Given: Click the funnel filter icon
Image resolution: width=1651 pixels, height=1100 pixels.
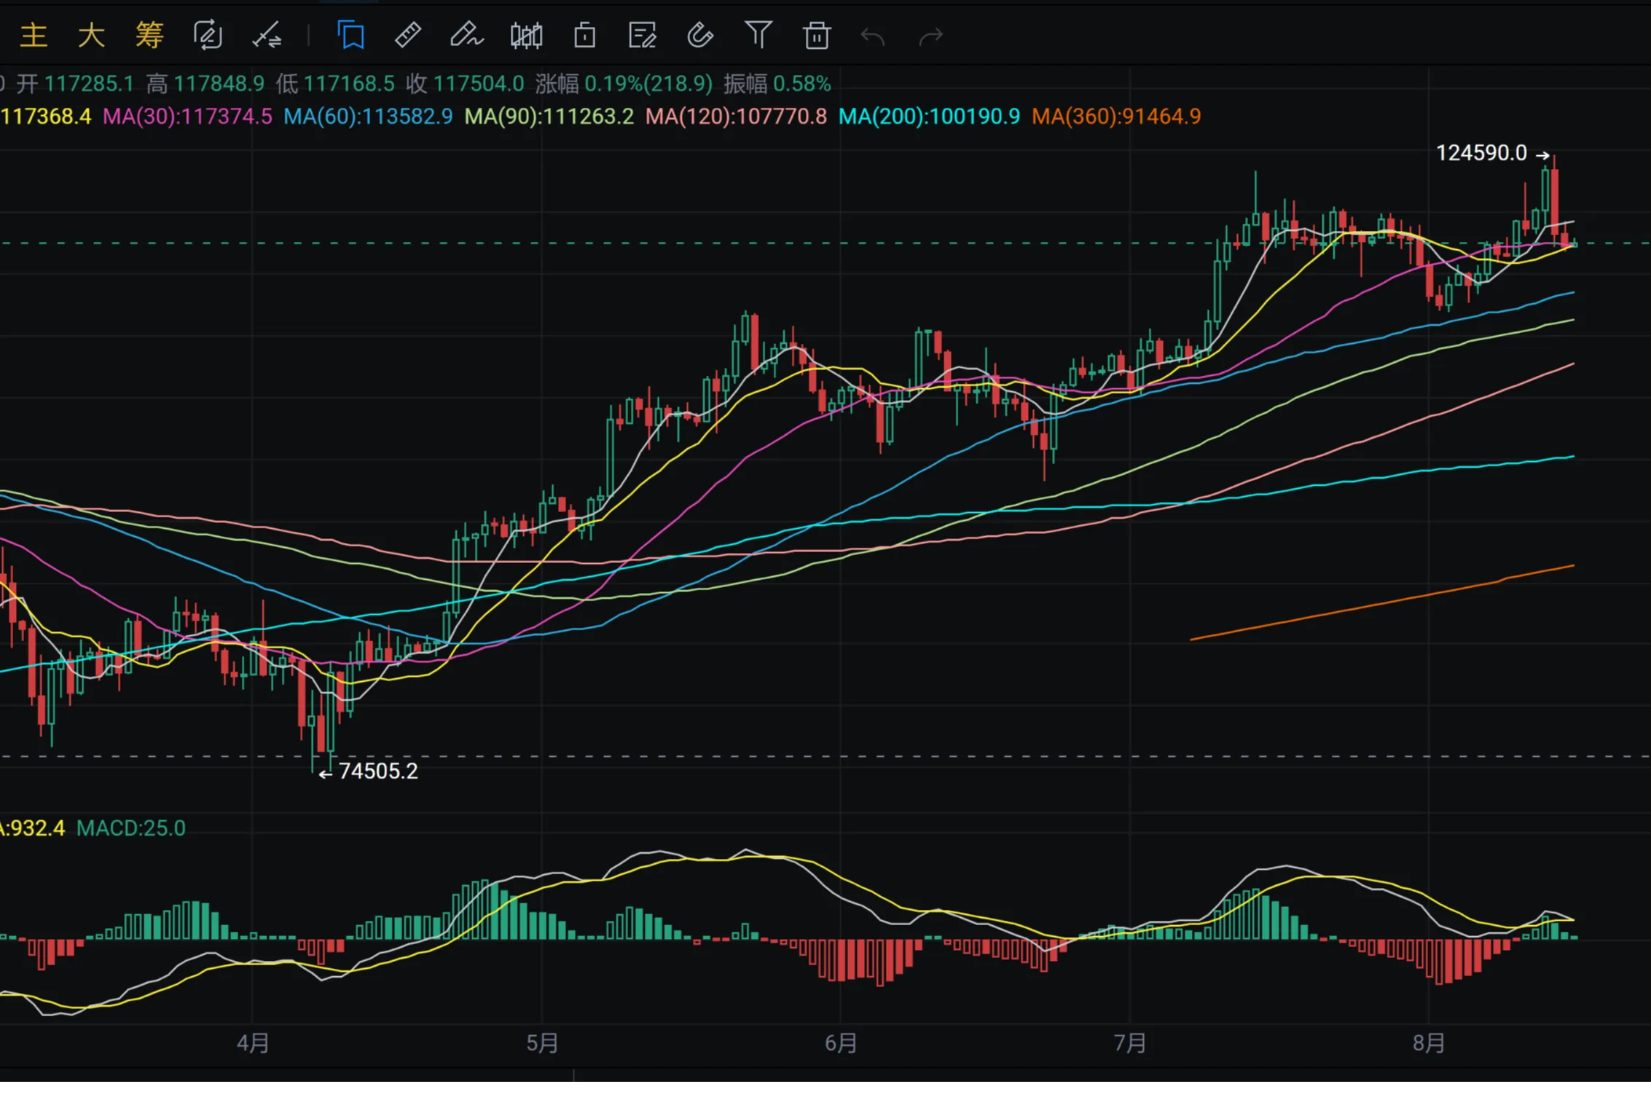Looking at the screenshot, I should pos(758,35).
